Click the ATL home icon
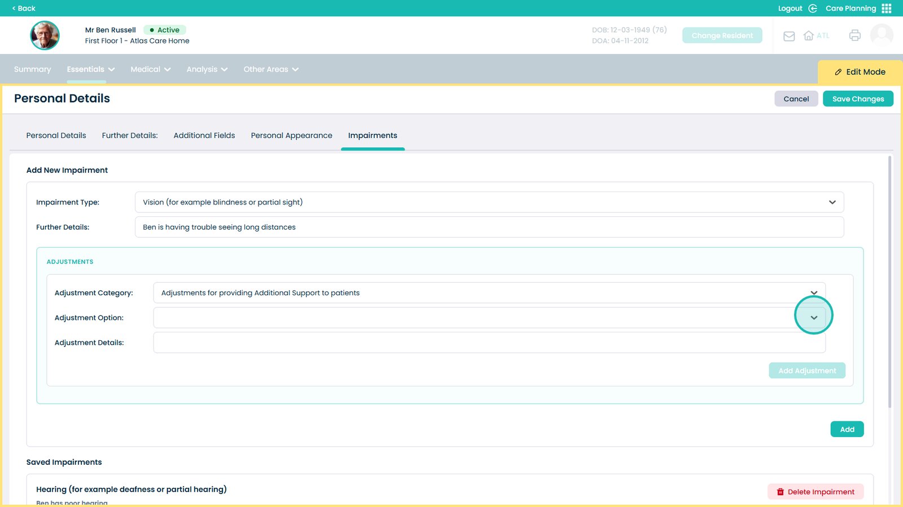 pyautogui.click(x=809, y=35)
